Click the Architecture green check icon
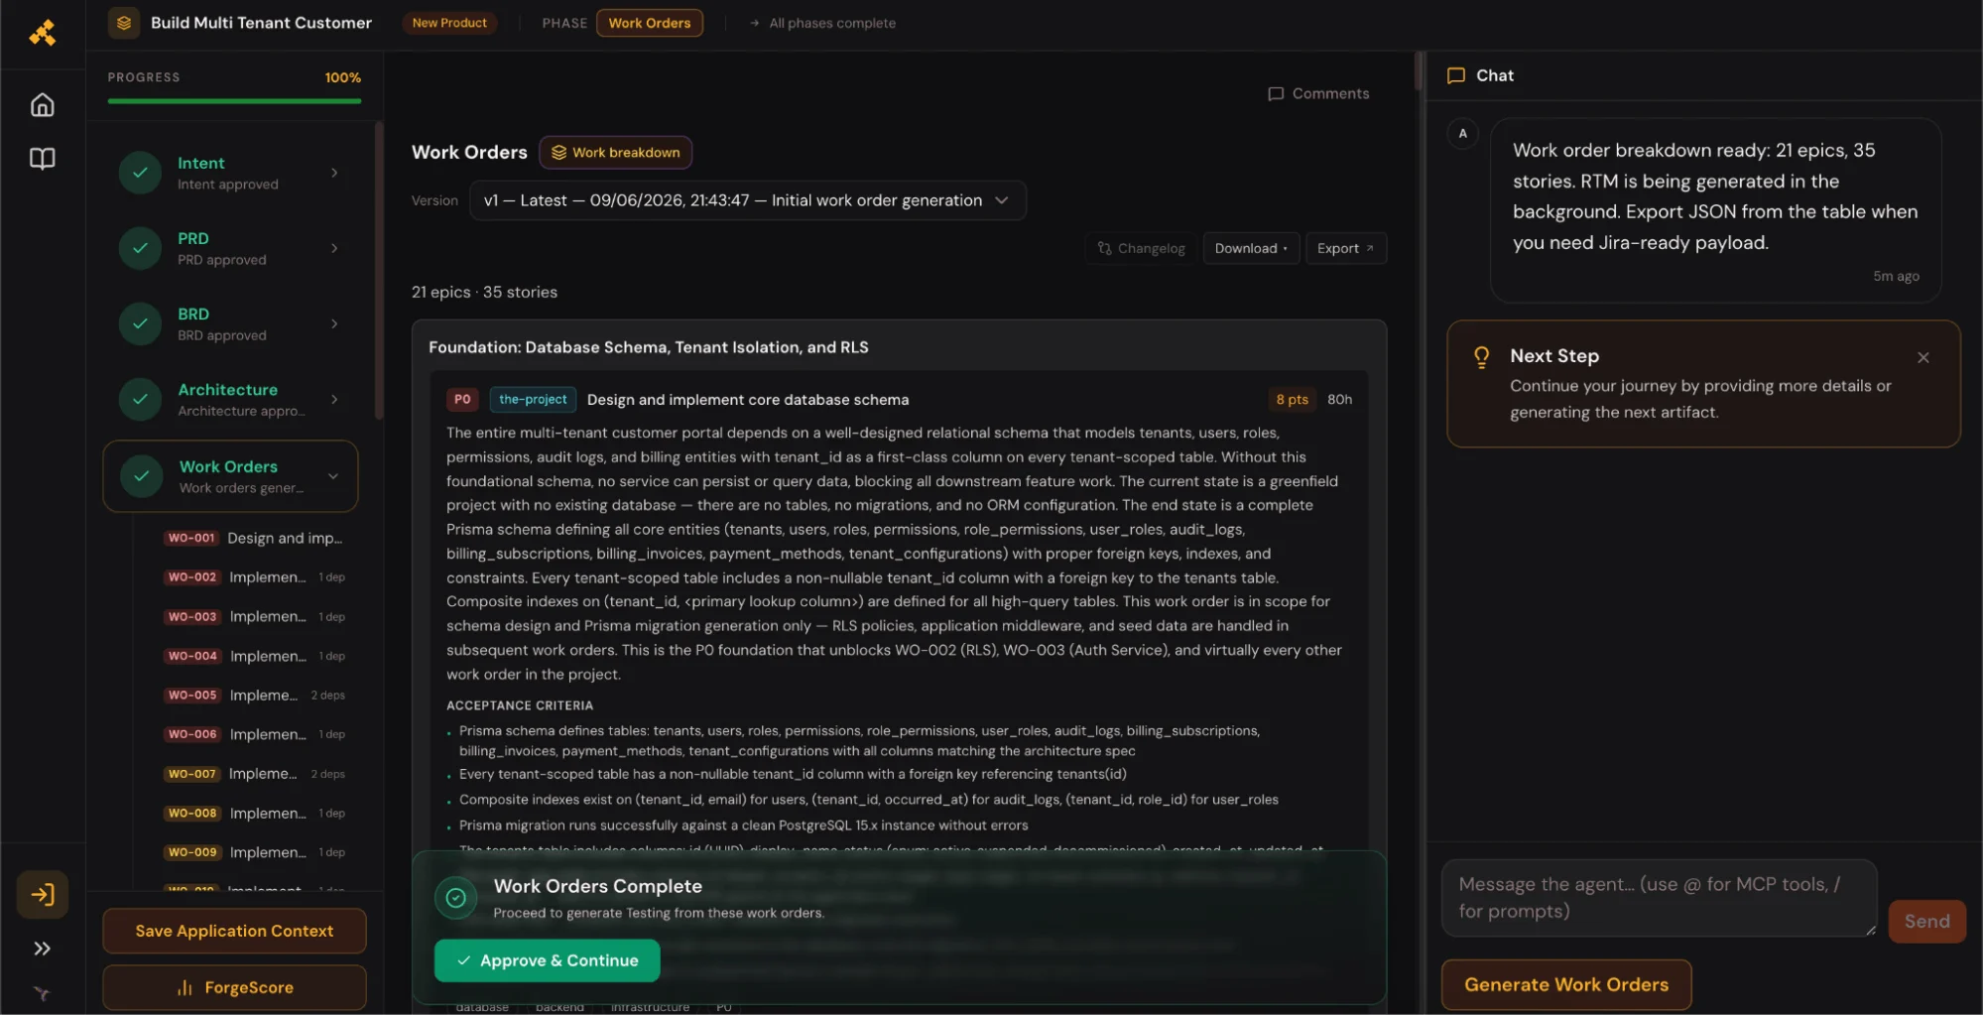The height and width of the screenshot is (1015, 1983). point(140,399)
